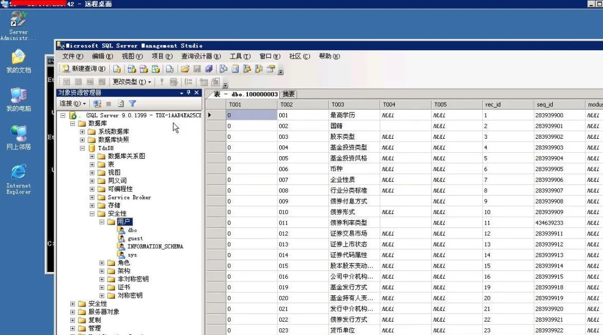Image resolution: width=603 pixels, height=335 pixels.
Task: Click the Disconnect icon in Object Explorer
Action: 97,104
